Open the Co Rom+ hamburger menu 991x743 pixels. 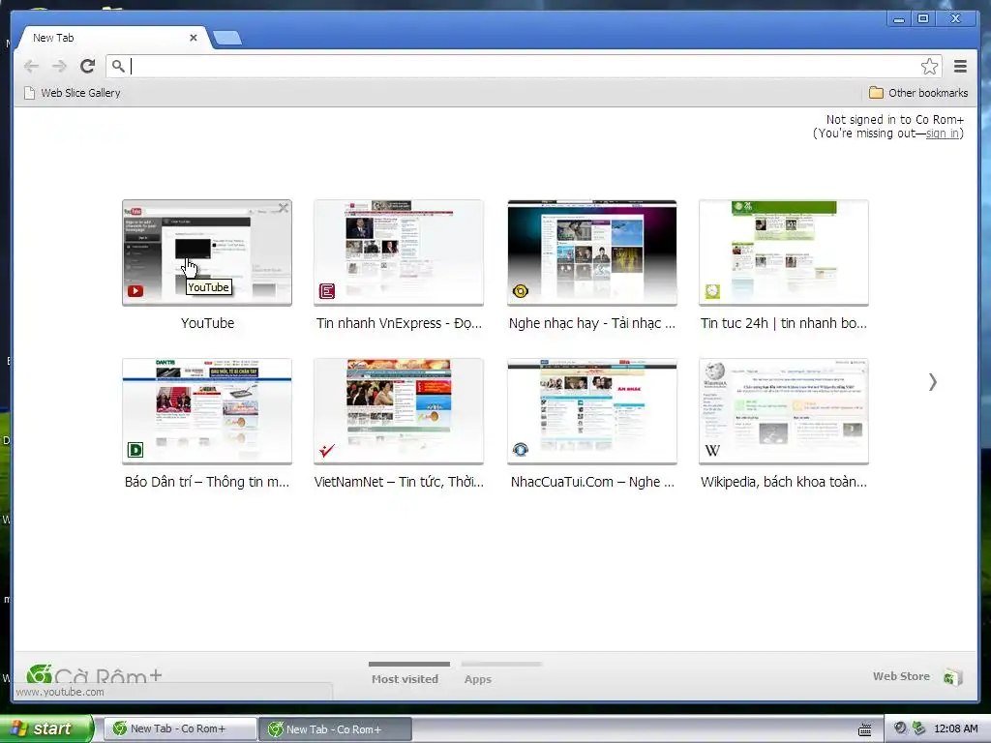tap(960, 67)
